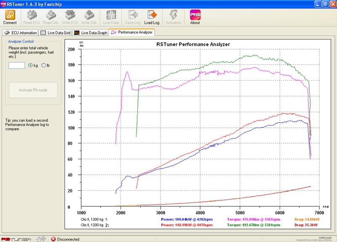Select the Performance Analyzer tab

tap(132, 32)
